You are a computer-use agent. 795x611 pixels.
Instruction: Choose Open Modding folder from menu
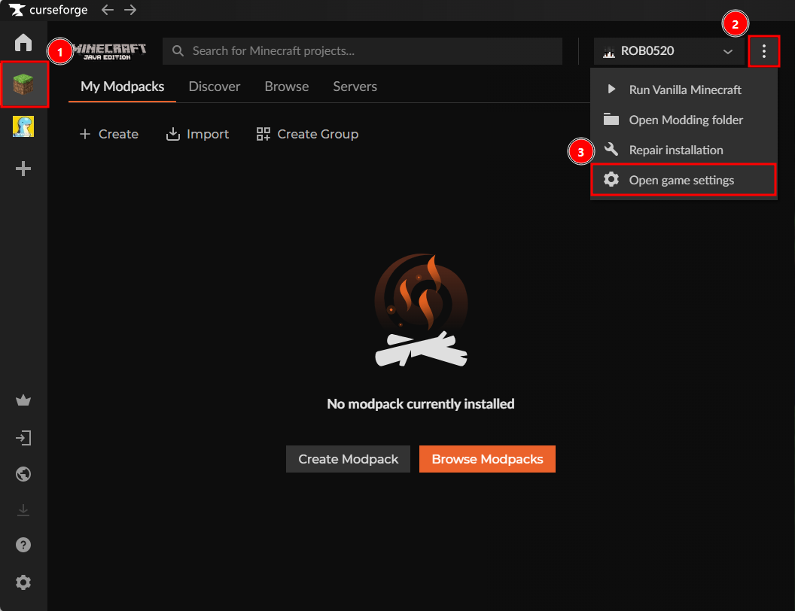[684, 120]
